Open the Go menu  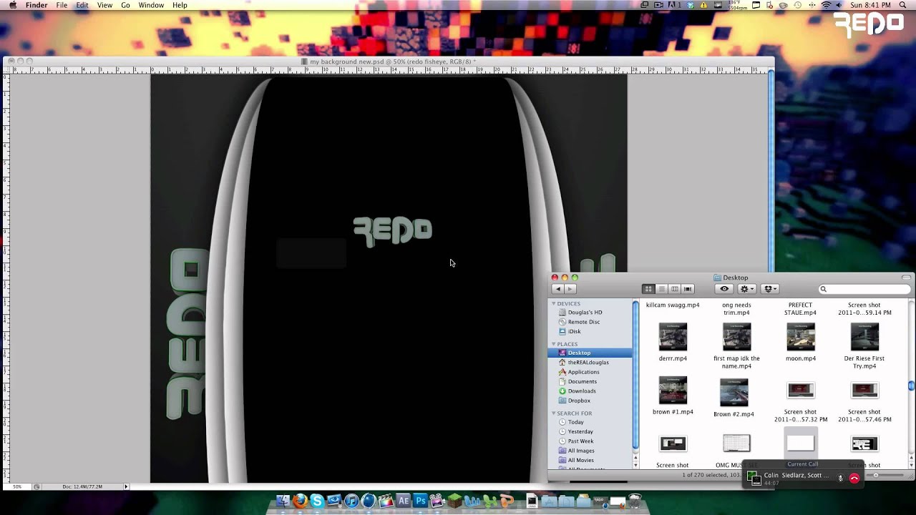point(125,5)
